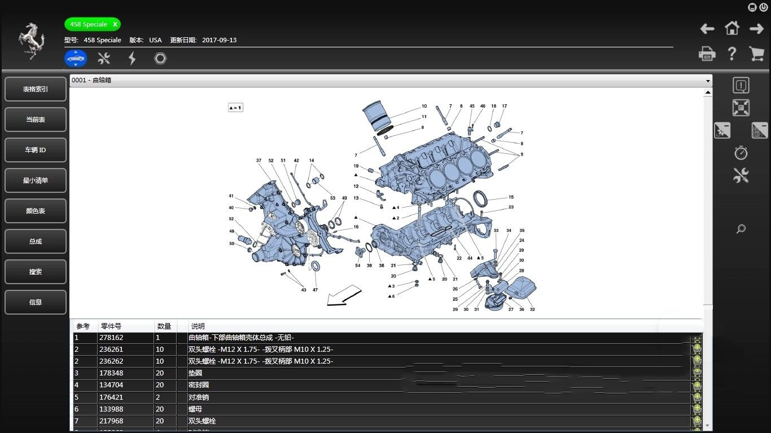Select the 密封圈 description cell
The height and width of the screenshot is (433, 771).
439,385
